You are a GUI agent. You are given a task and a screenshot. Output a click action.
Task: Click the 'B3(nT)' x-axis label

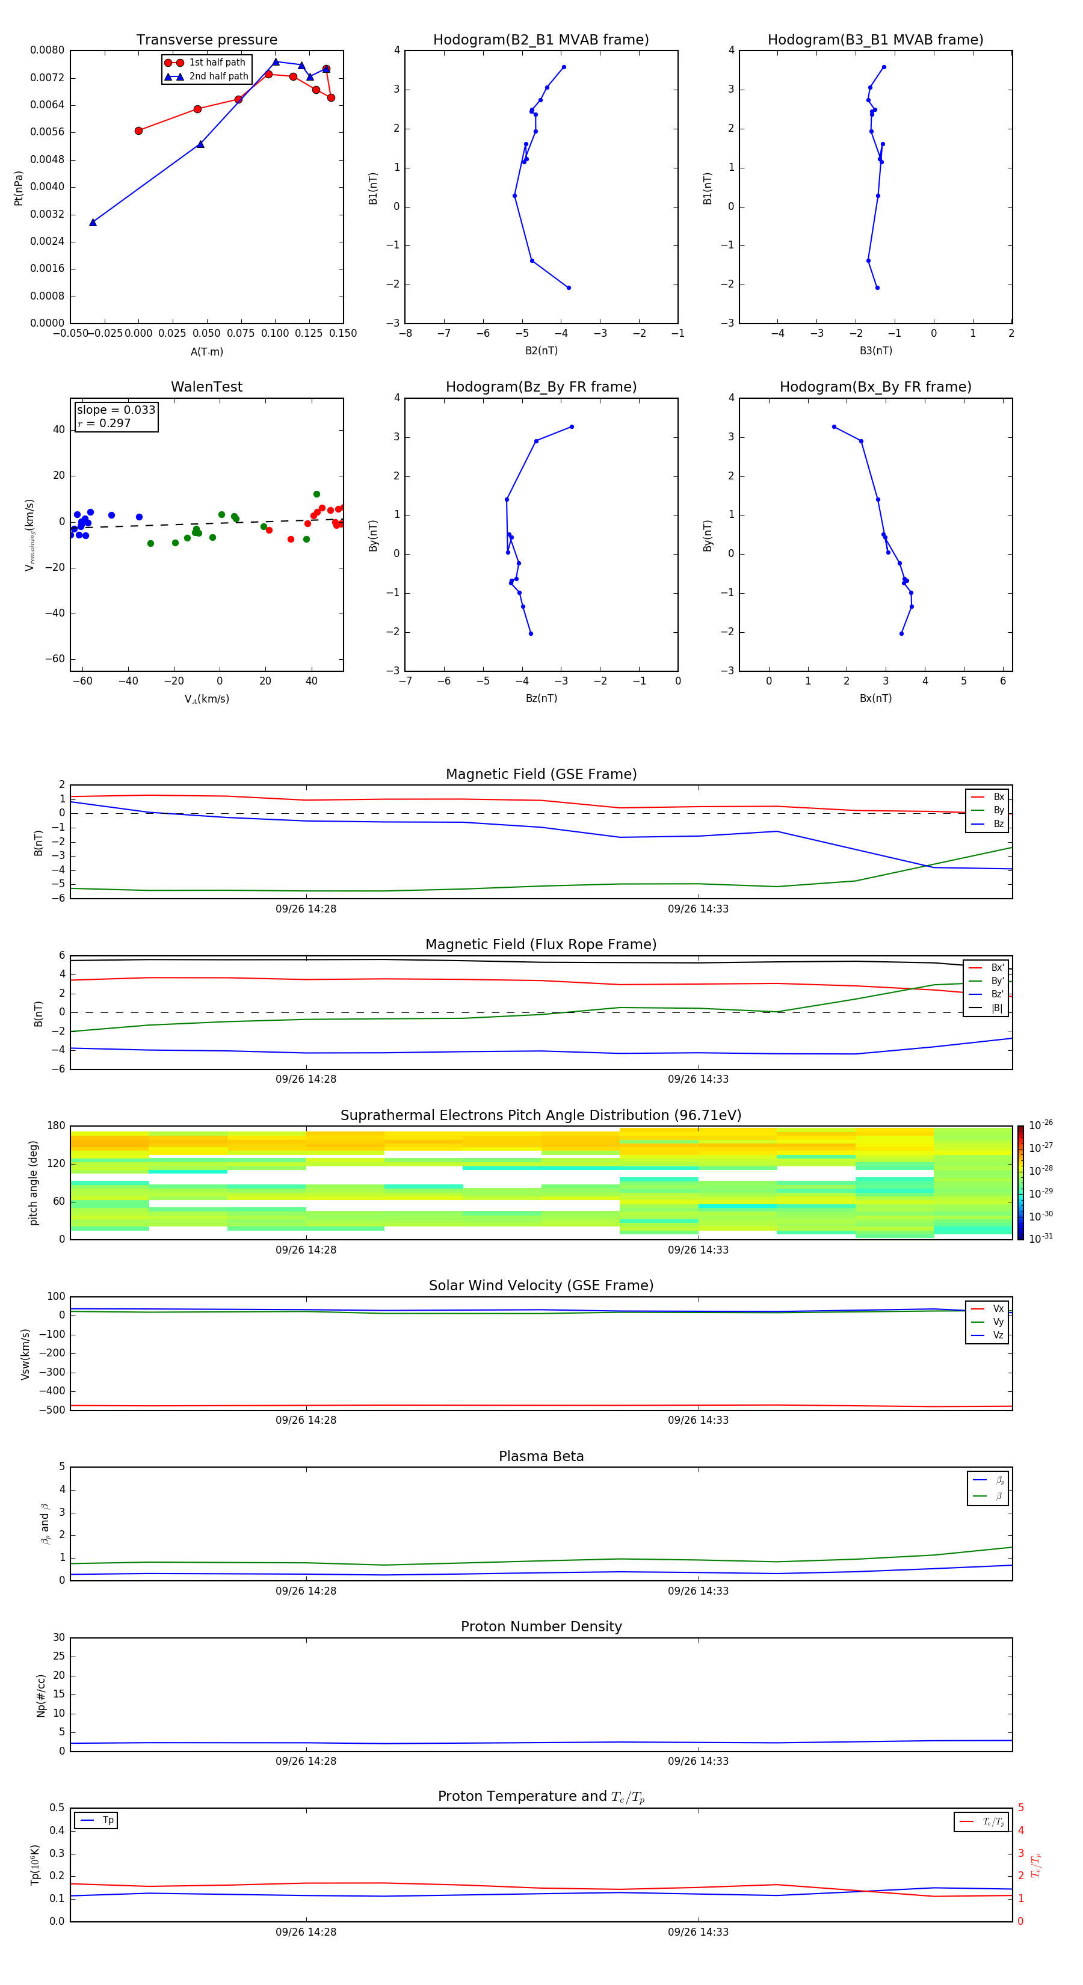coord(875,351)
